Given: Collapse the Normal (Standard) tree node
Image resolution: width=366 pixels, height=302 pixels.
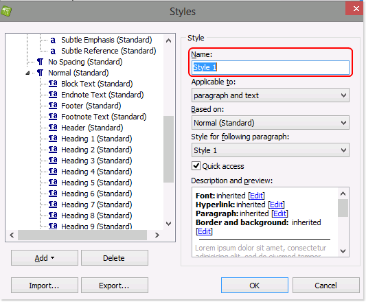Looking at the screenshot, I should 27,73.
